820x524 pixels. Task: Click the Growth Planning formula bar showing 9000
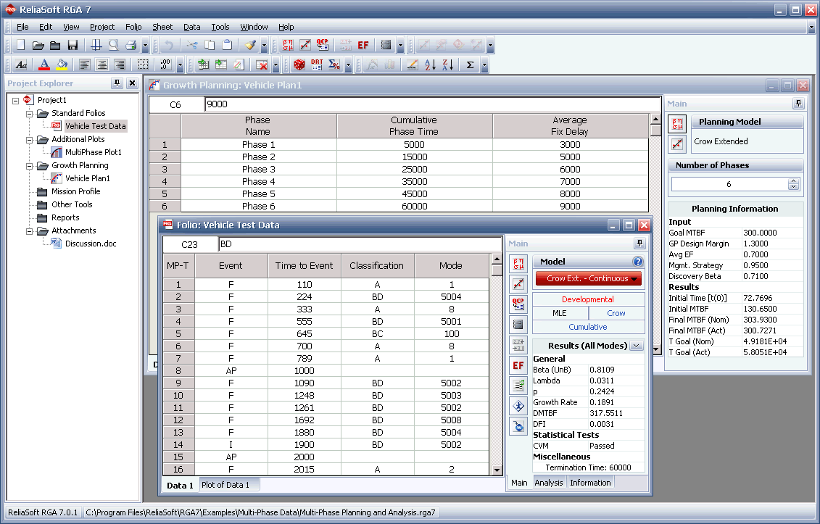pos(432,104)
